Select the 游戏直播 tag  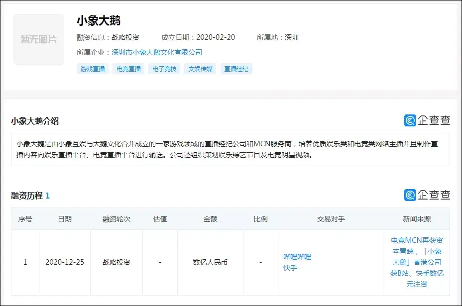[93, 69]
